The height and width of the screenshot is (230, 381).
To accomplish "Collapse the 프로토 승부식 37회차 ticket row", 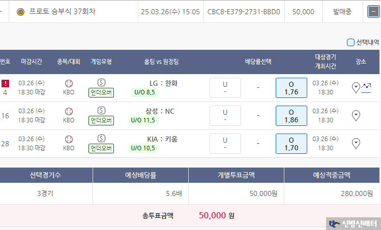I will [x=373, y=12].
